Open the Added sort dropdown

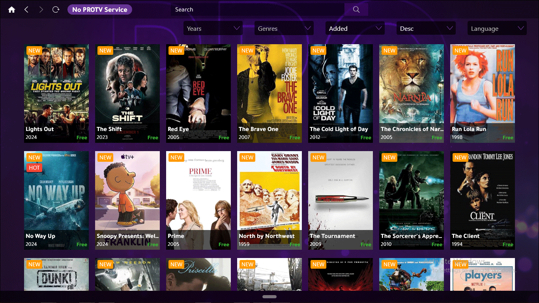tap(355, 28)
